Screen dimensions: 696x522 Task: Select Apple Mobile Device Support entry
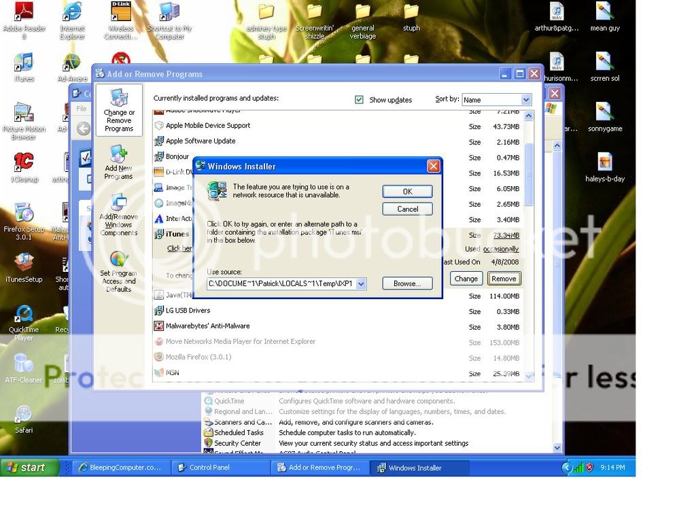click(337, 126)
